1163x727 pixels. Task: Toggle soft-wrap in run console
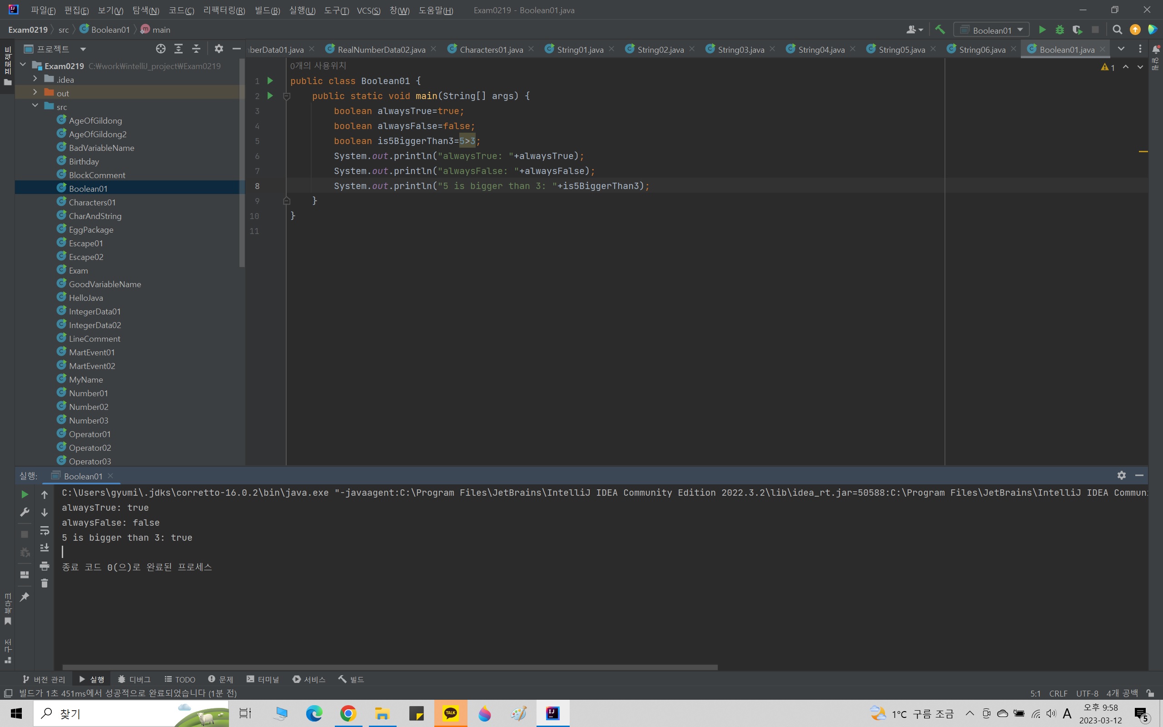tap(44, 530)
